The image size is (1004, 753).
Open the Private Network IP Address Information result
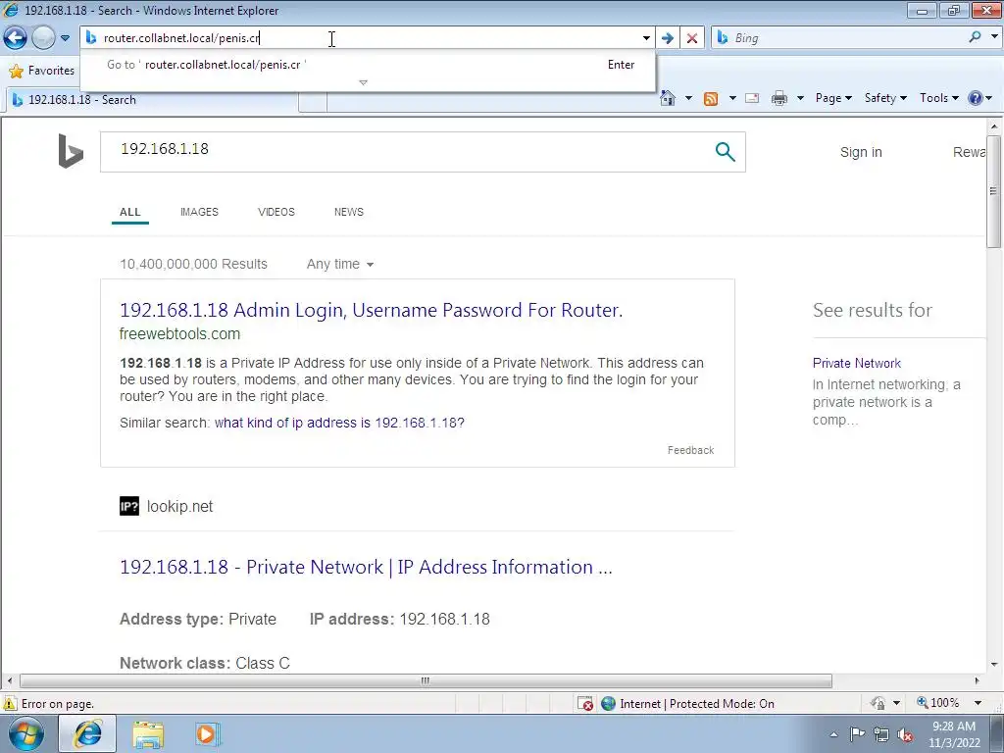click(x=366, y=567)
